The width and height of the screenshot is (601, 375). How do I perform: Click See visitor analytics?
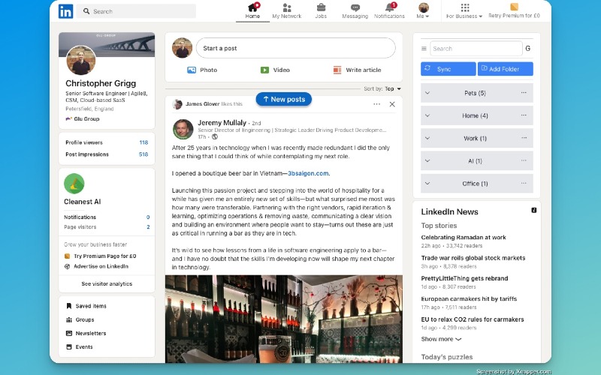tap(107, 284)
